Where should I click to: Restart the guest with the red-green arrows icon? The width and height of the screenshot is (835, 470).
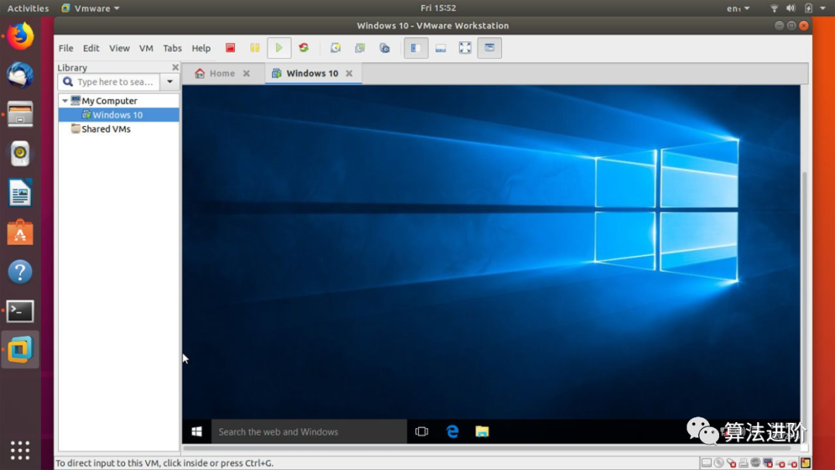[304, 48]
